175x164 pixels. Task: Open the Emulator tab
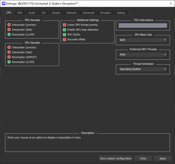coord(106,13)
